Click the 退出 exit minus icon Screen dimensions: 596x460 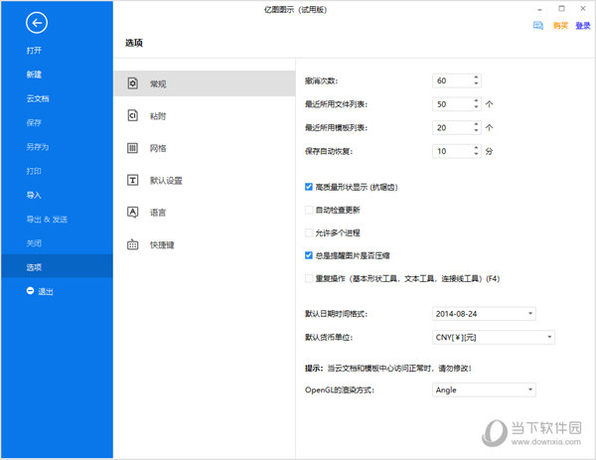coord(30,291)
